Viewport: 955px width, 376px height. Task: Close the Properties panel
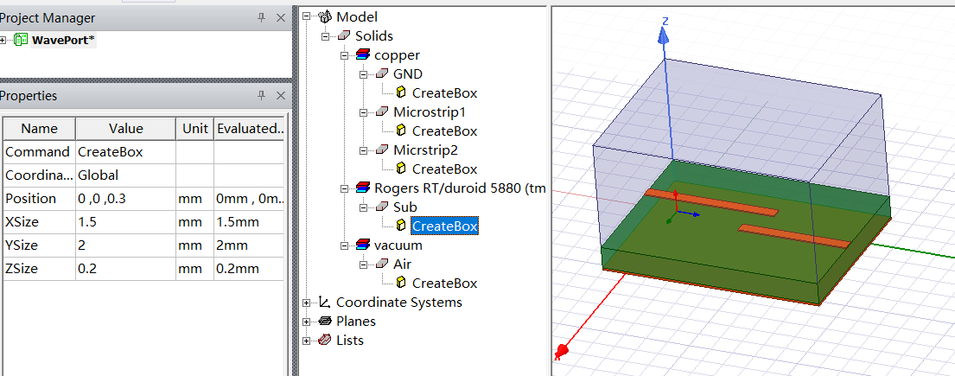pos(281,95)
